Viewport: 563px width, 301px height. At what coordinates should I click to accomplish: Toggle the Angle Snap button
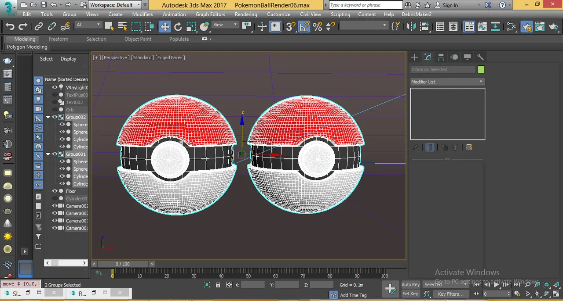point(304,27)
